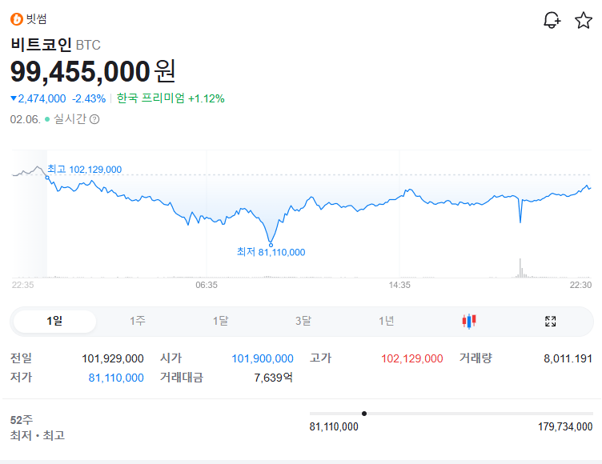Click the 52-week high 179,734,000 label

pos(565,426)
